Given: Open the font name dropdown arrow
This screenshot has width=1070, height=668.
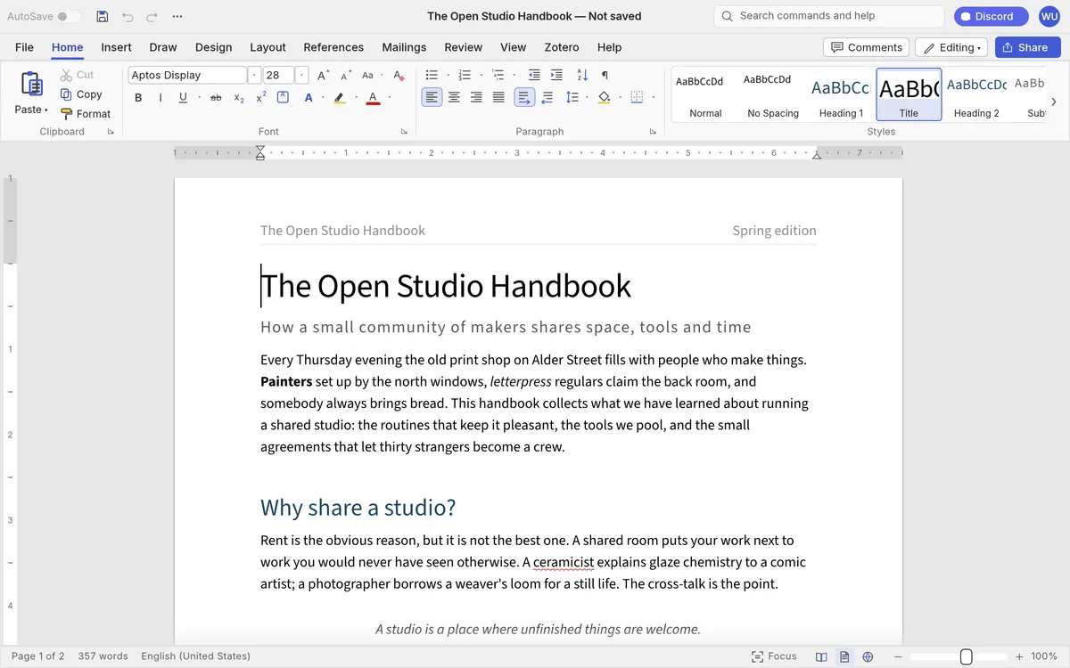Looking at the screenshot, I should coord(254,75).
